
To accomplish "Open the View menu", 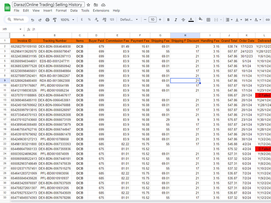I will pos(36,11).
